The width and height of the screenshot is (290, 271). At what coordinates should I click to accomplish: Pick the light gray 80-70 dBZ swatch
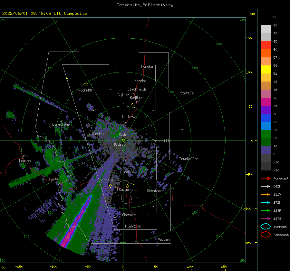(x=266, y=29)
